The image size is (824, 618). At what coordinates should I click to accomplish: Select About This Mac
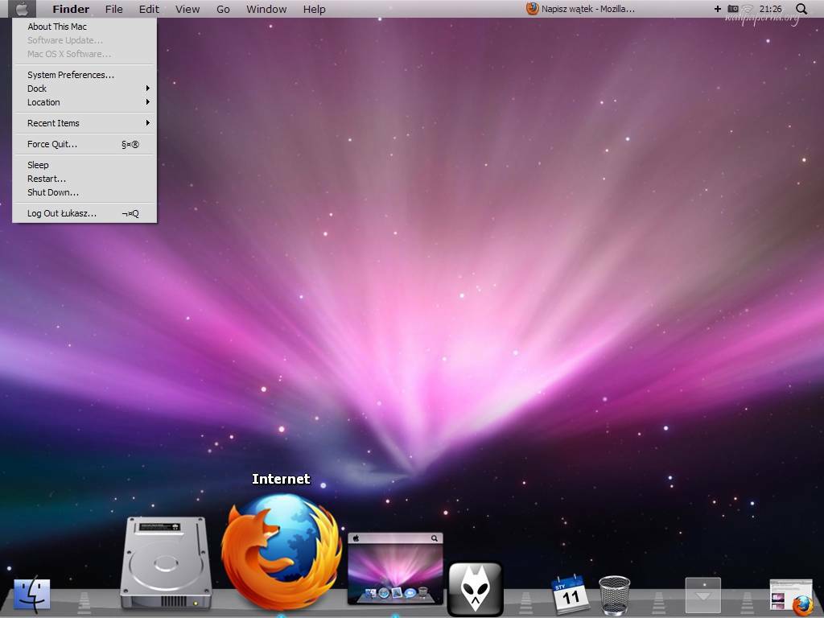point(57,27)
